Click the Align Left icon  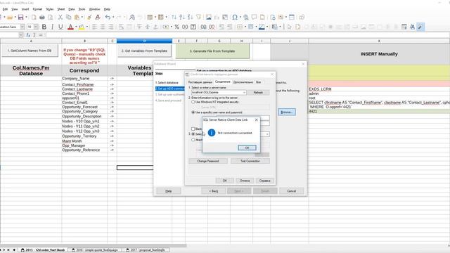coord(94,27)
